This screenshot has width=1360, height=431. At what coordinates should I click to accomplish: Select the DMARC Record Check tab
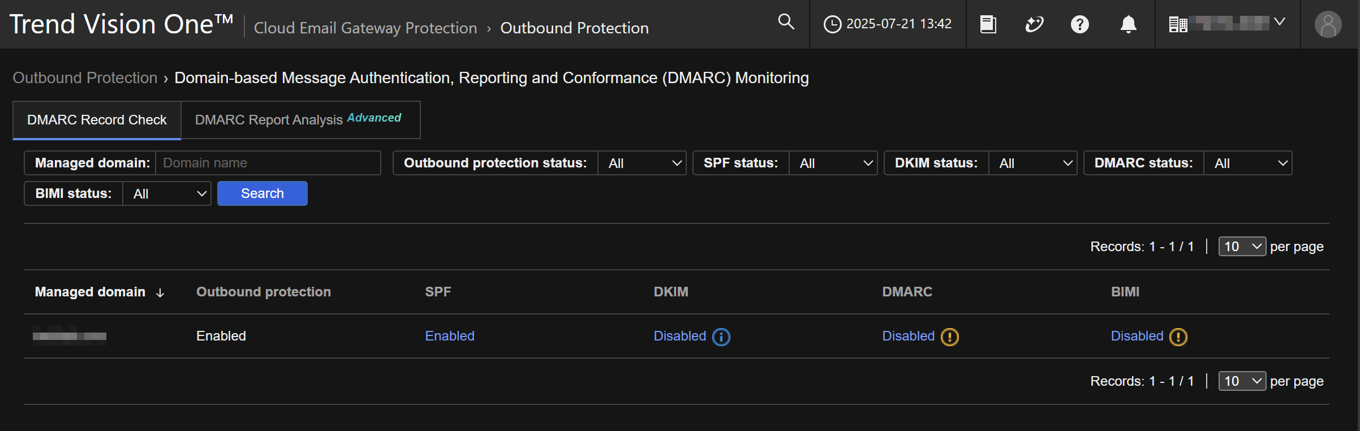[x=97, y=120]
